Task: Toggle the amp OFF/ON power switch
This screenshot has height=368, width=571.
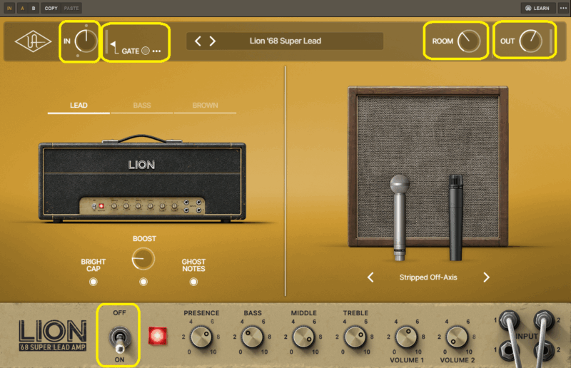Action: [x=119, y=336]
